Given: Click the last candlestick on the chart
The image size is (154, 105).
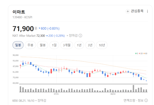Looking at the screenshot, I should point(146,81).
